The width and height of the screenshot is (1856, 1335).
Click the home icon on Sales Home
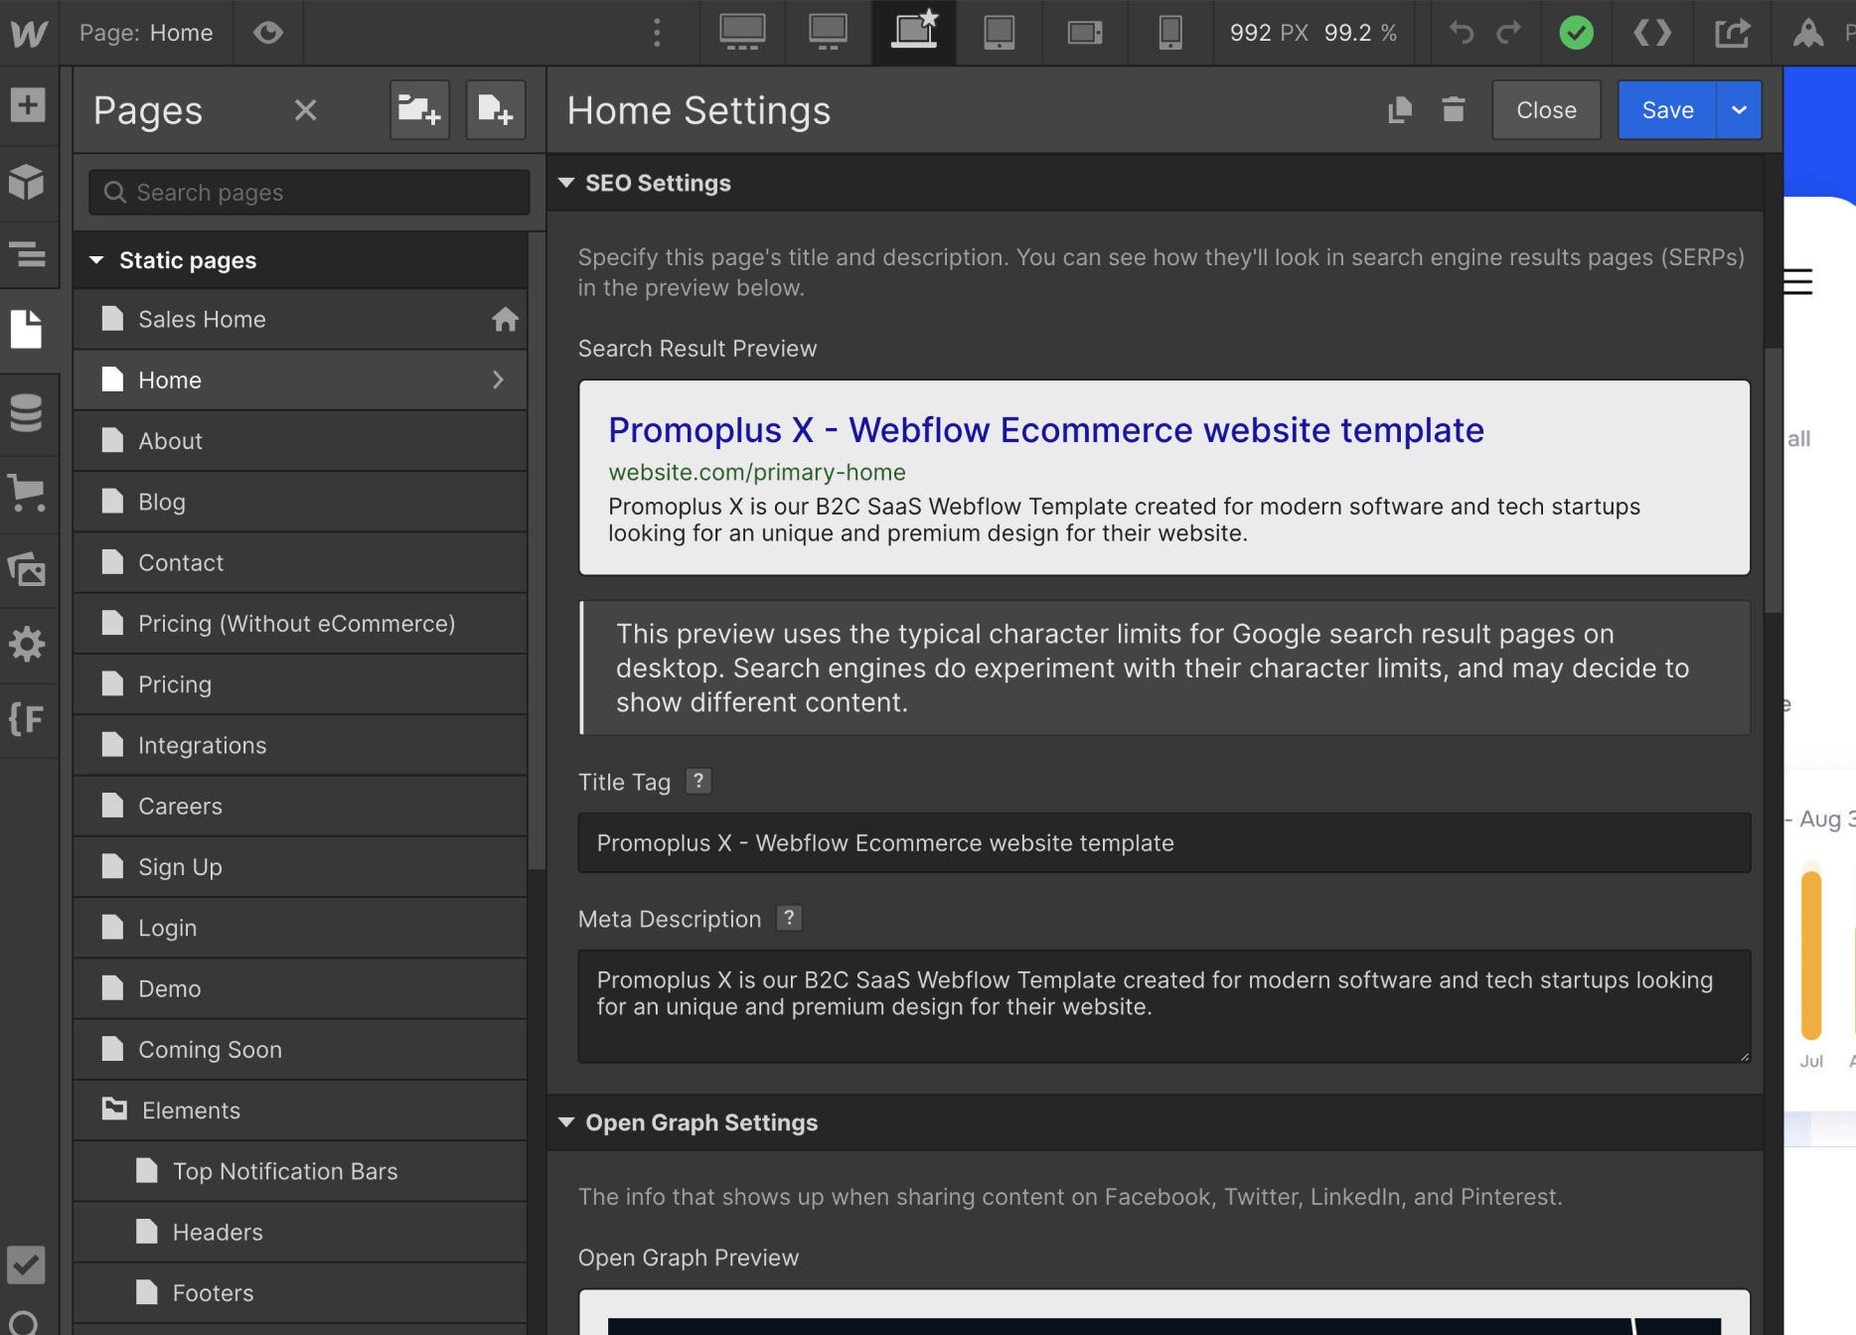tap(505, 319)
